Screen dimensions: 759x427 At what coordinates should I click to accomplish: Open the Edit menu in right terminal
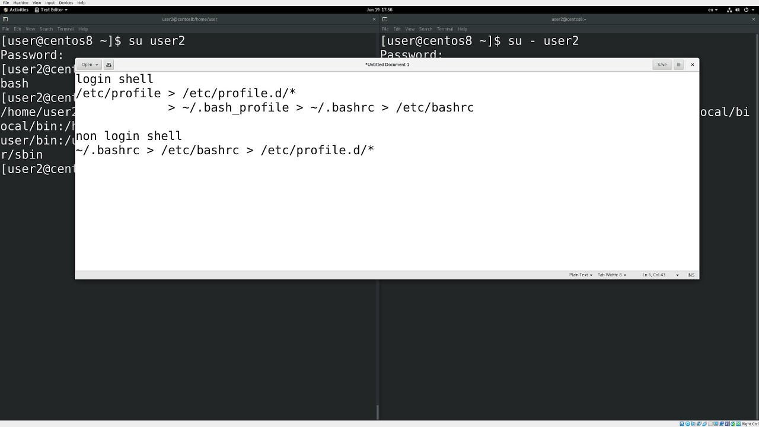point(397,29)
